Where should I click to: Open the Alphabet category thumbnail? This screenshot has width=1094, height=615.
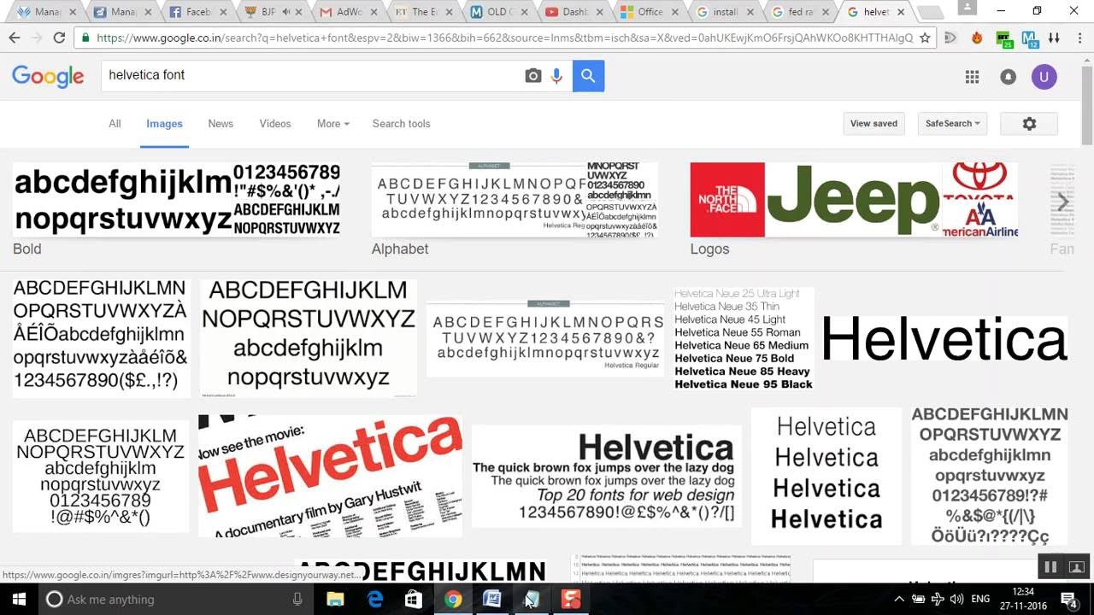515,200
